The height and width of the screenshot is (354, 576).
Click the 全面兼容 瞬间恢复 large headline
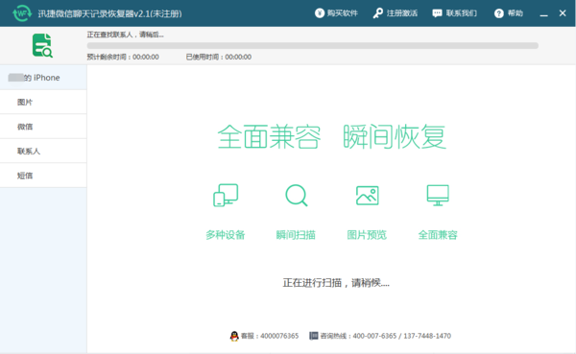[332, 136]
